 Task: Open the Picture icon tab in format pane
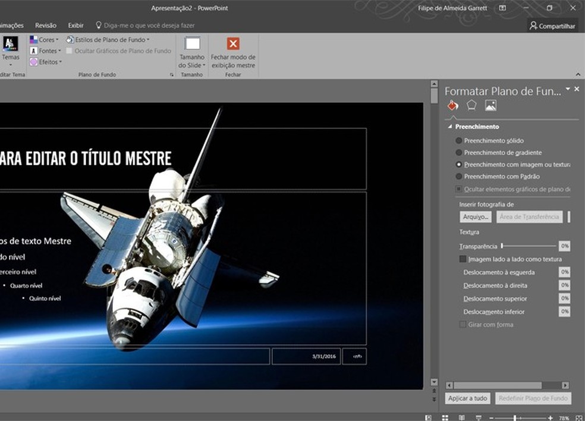click(x=490, y=105)
